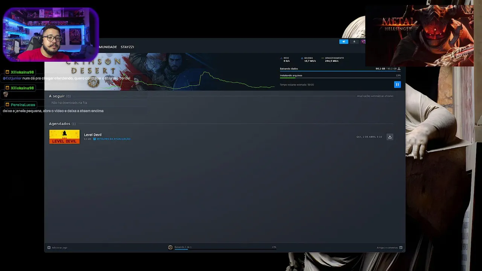This screenshot has height=271, width=482.
Task: Open the Comunidade menu item
Action: [108, 47]
